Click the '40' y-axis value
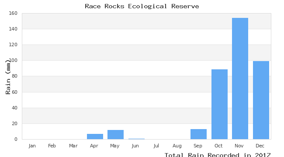Image resolution: width=284 pixels, height=157 pixels. click(14, 108)
